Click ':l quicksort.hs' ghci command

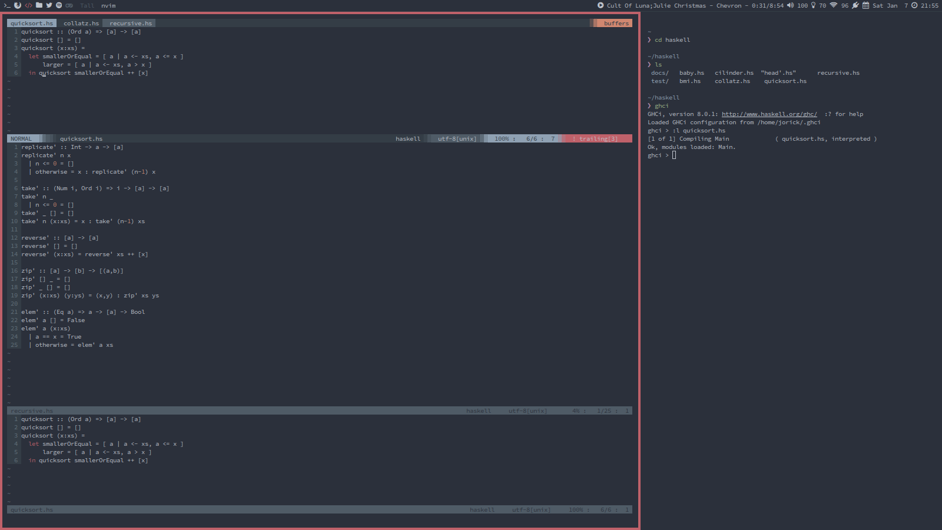tap(699, 131)
